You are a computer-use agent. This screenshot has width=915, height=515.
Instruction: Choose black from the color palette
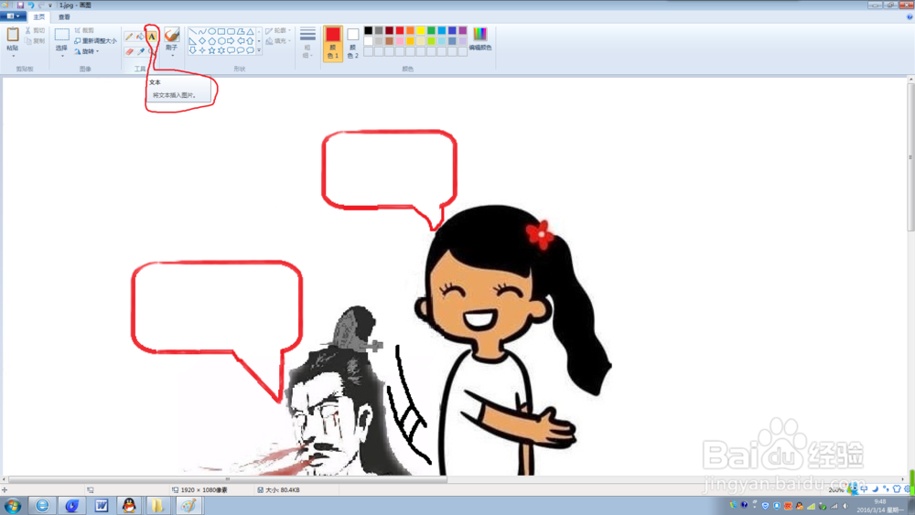click(x=368, y=30)
